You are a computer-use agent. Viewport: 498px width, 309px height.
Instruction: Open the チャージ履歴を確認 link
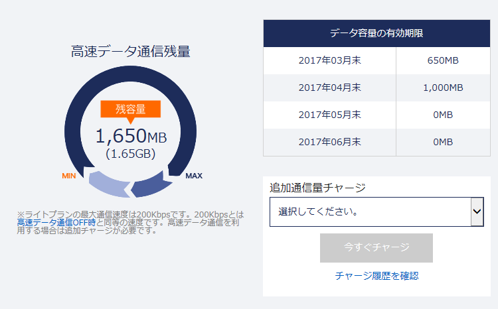pos(376,276)
